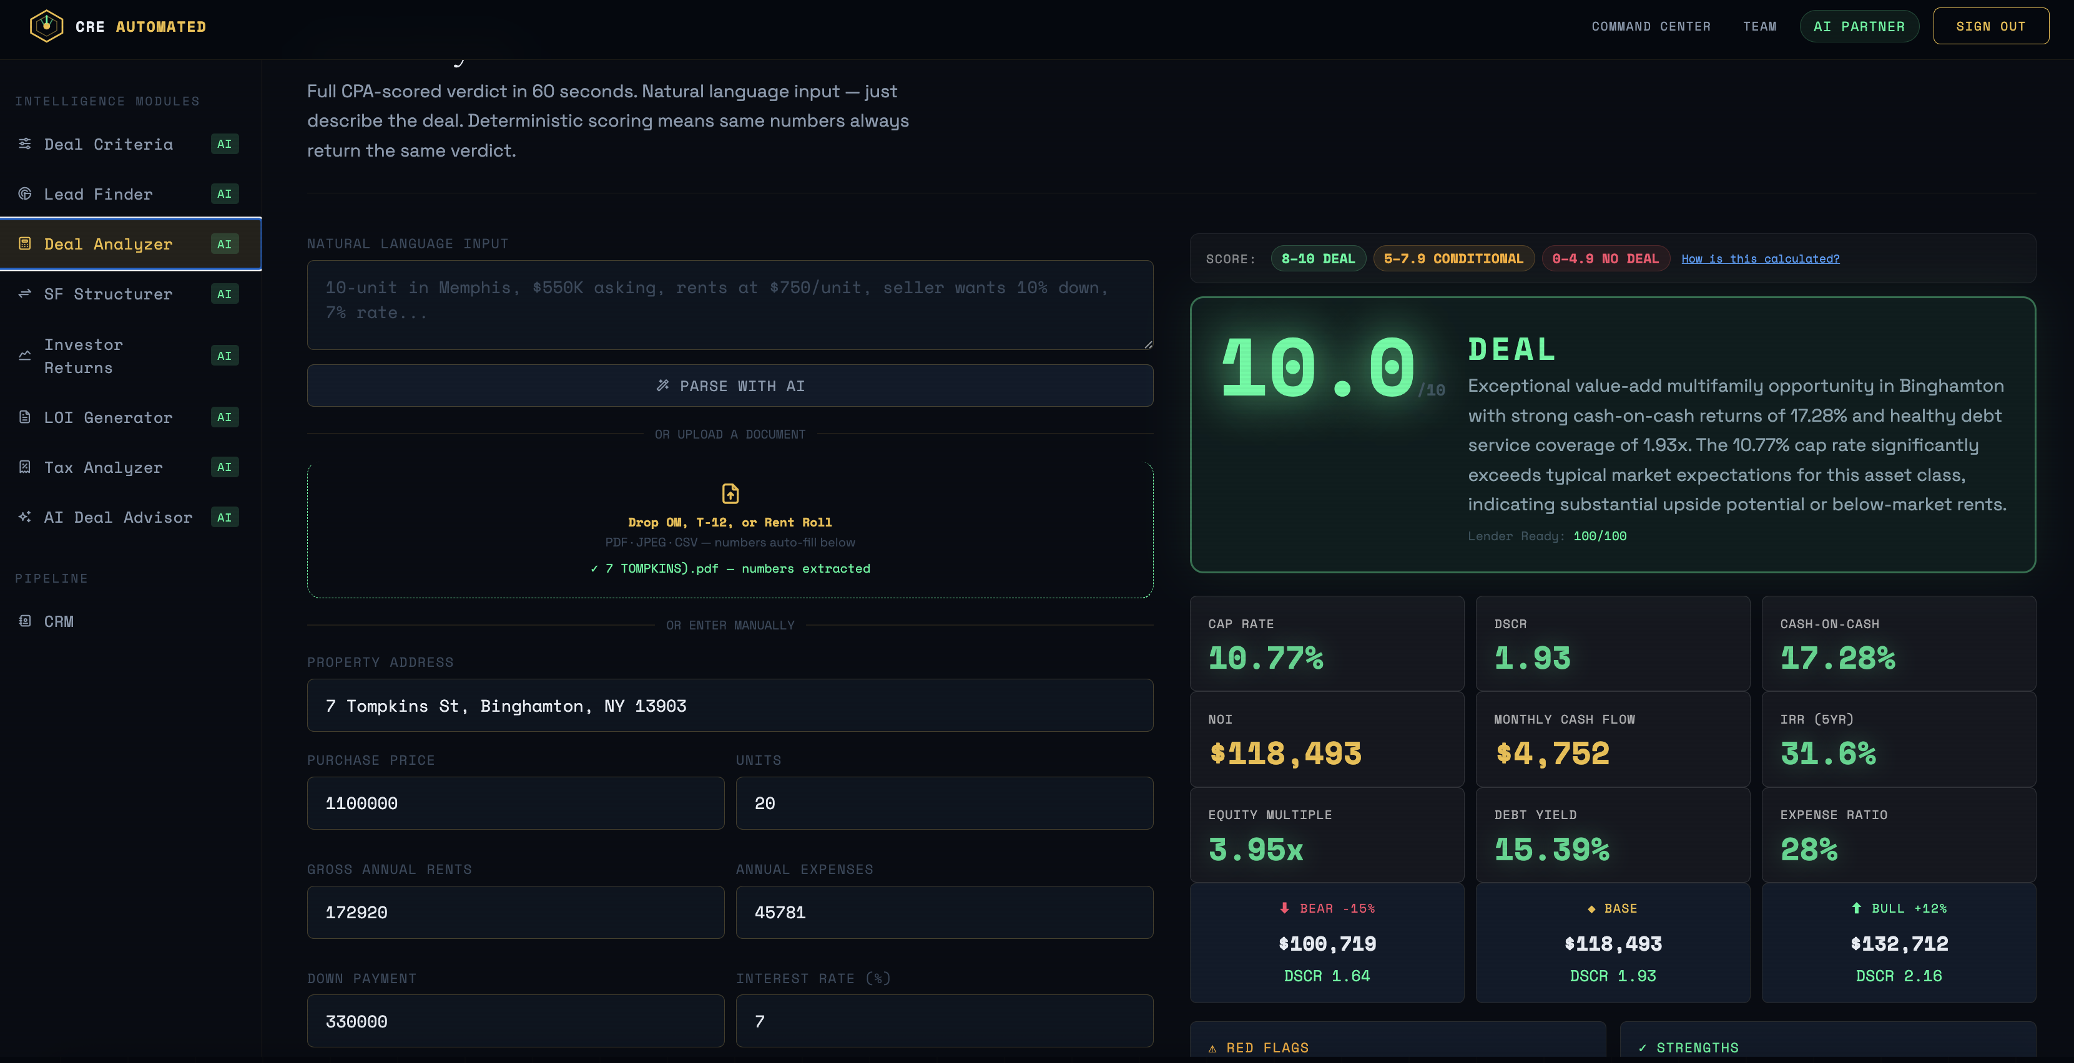Click the AI badge next to LOI Generator

225,417
